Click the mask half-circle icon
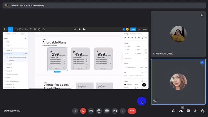 pyautogui.click(x=79, y=29)
